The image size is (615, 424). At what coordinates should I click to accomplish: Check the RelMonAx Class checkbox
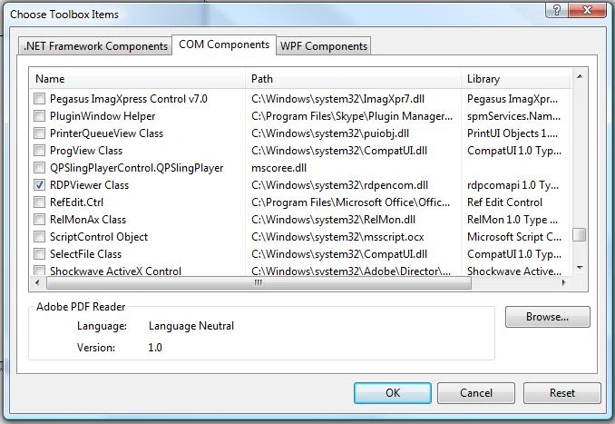(39, 220)
